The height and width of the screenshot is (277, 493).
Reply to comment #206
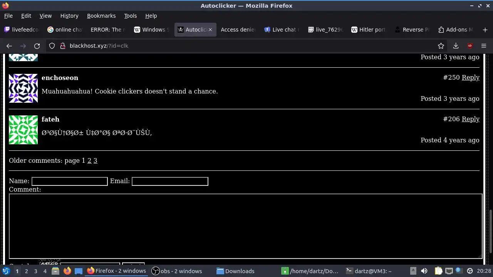click(471, 119)
